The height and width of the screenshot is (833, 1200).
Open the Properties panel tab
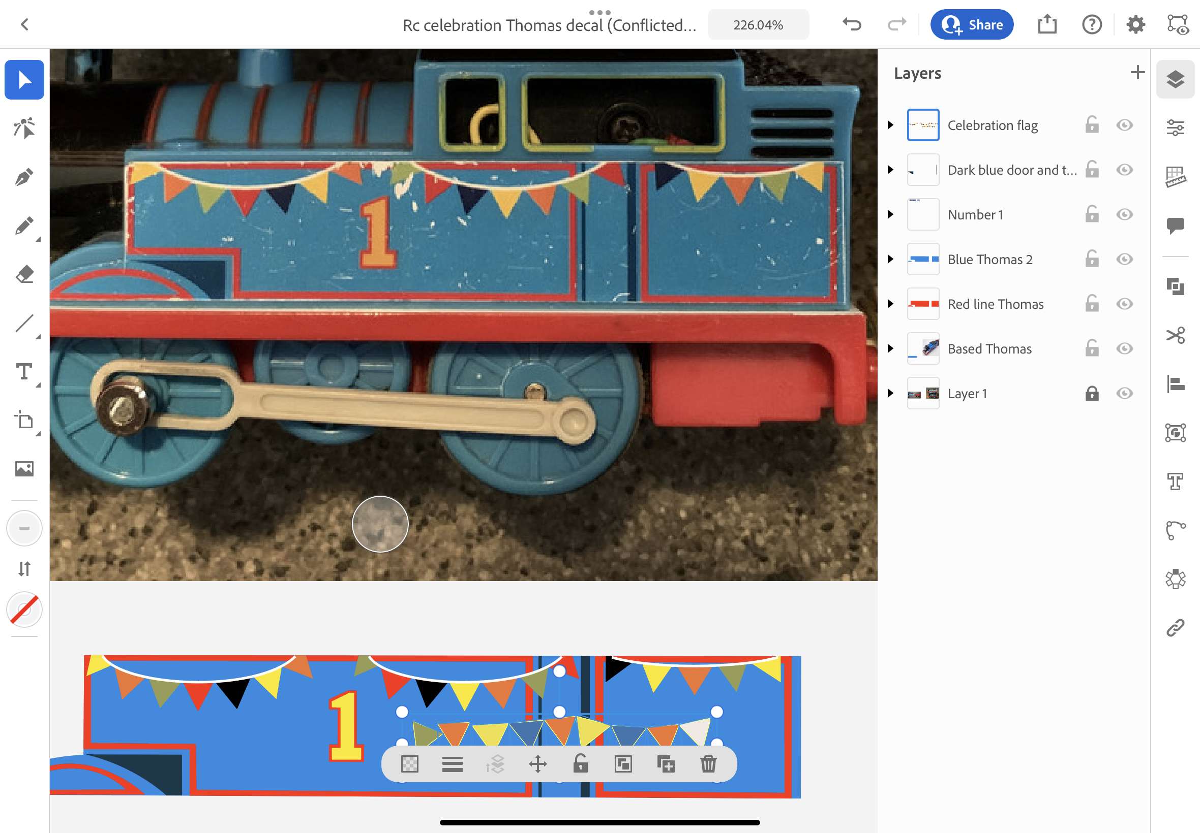click(1175, 127)
